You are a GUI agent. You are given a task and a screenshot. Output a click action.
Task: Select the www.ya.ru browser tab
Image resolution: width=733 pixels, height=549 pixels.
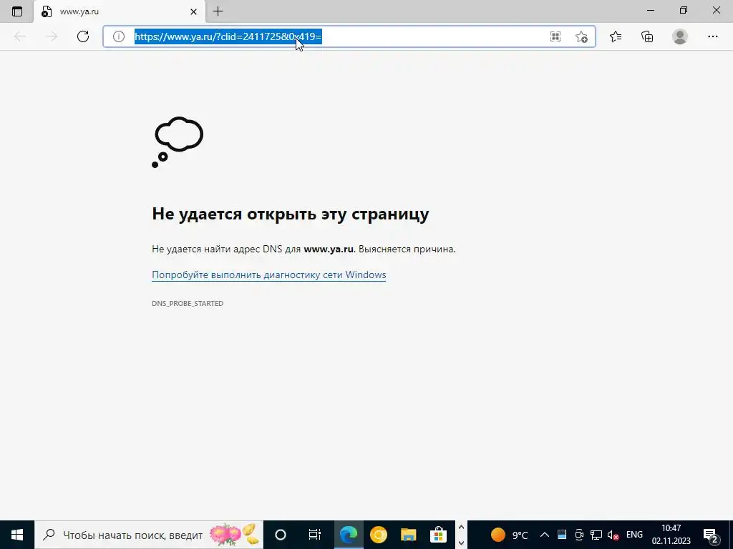click(120, 11)
